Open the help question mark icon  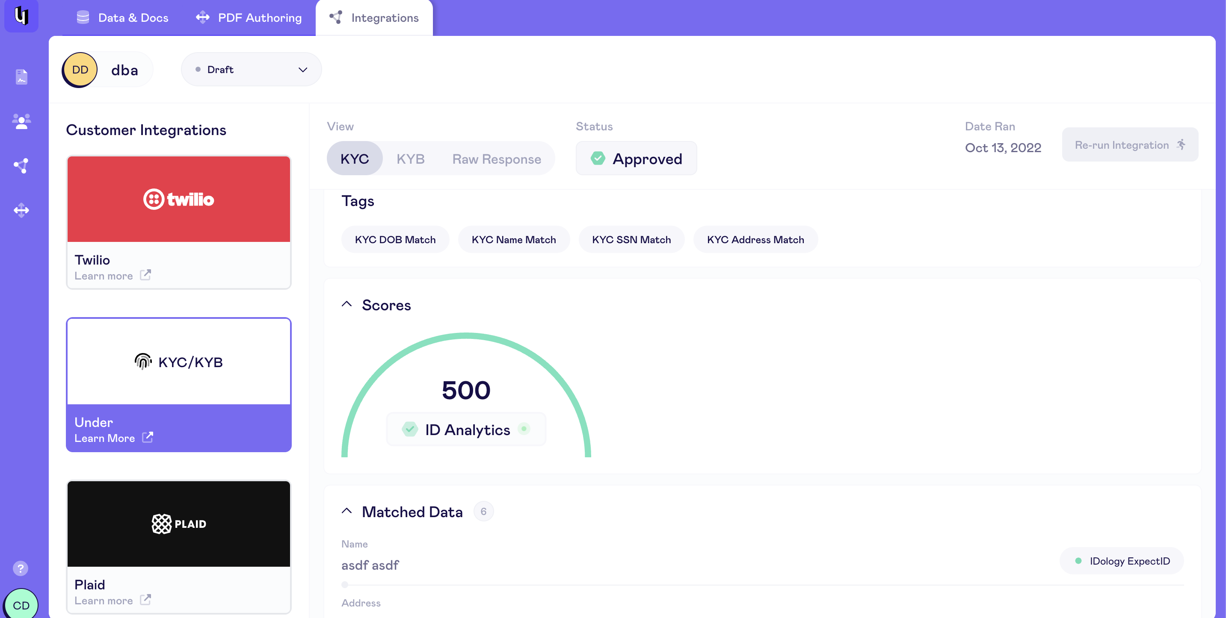click(x=21, y=568)
